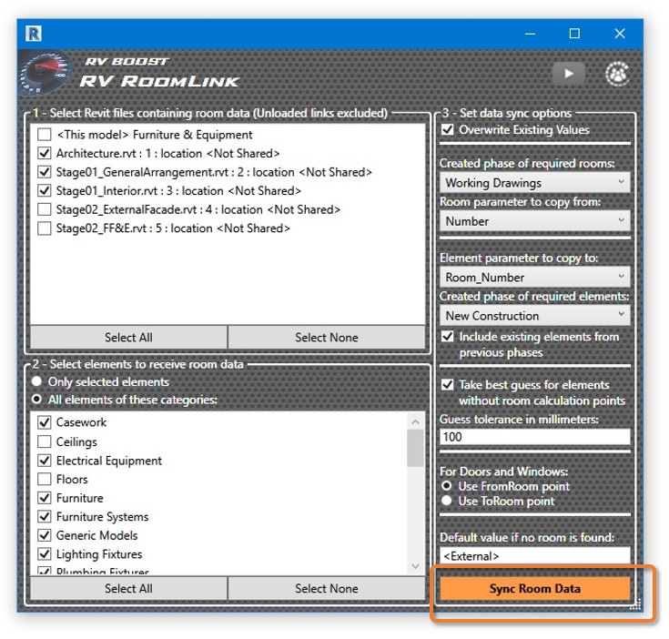Viewport: 669px width, 639px height.
Task: Uncheck the Furniture category
Action: 45,498
